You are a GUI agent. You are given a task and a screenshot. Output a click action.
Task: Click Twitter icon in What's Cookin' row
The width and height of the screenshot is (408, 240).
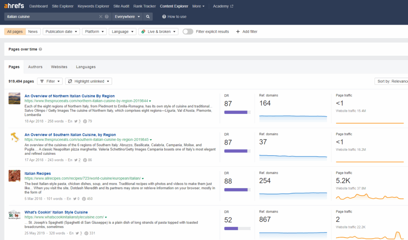click(x=77, y=233)
